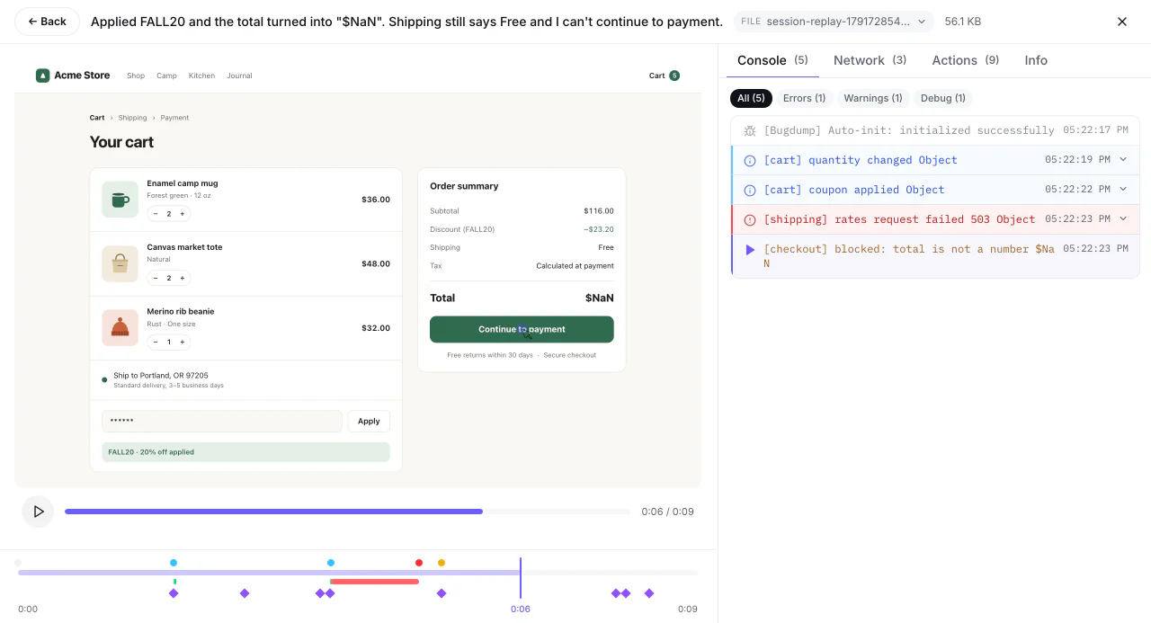The image size is (1151, 623).
Task: Click the red network failure timeline bar
Action: tap(374, 582)
